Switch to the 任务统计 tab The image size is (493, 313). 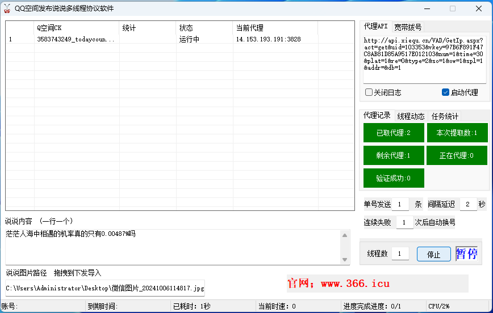(445, 116)
